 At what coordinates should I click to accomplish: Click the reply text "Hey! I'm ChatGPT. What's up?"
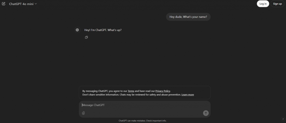coord(103,30)
